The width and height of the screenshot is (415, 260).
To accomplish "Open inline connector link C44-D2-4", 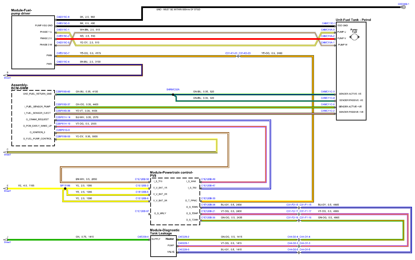I will tap(293, 237).
